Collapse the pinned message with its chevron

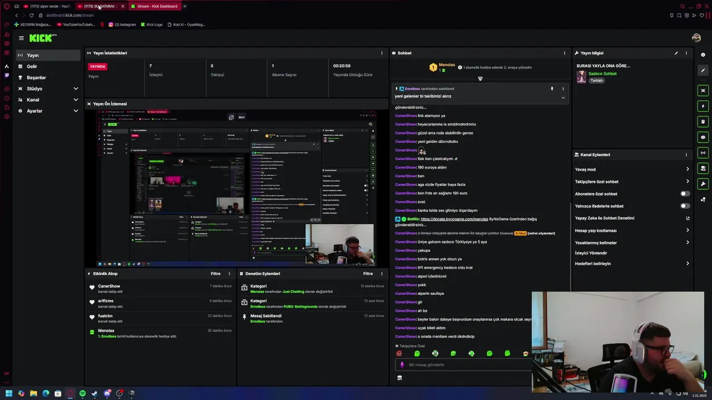(x=563, y=98)
